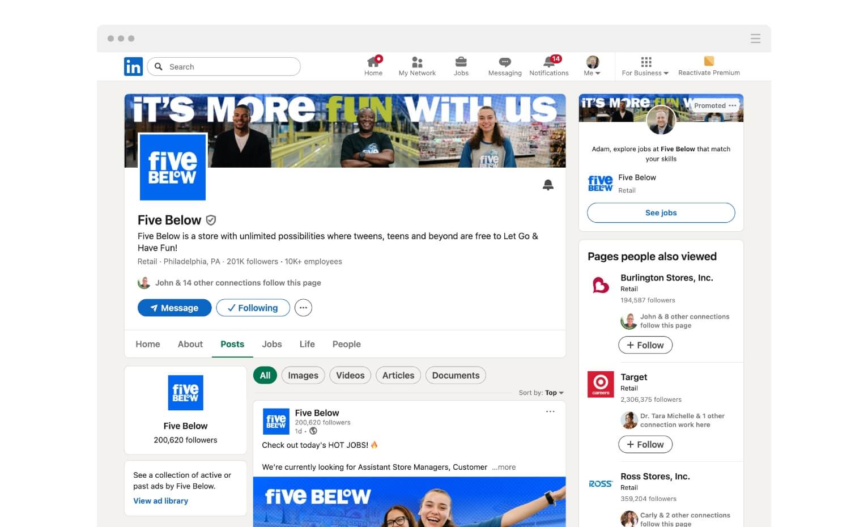The image size is (868, 527).
Task: Open the Home feed icon
Action: [373, 62]
